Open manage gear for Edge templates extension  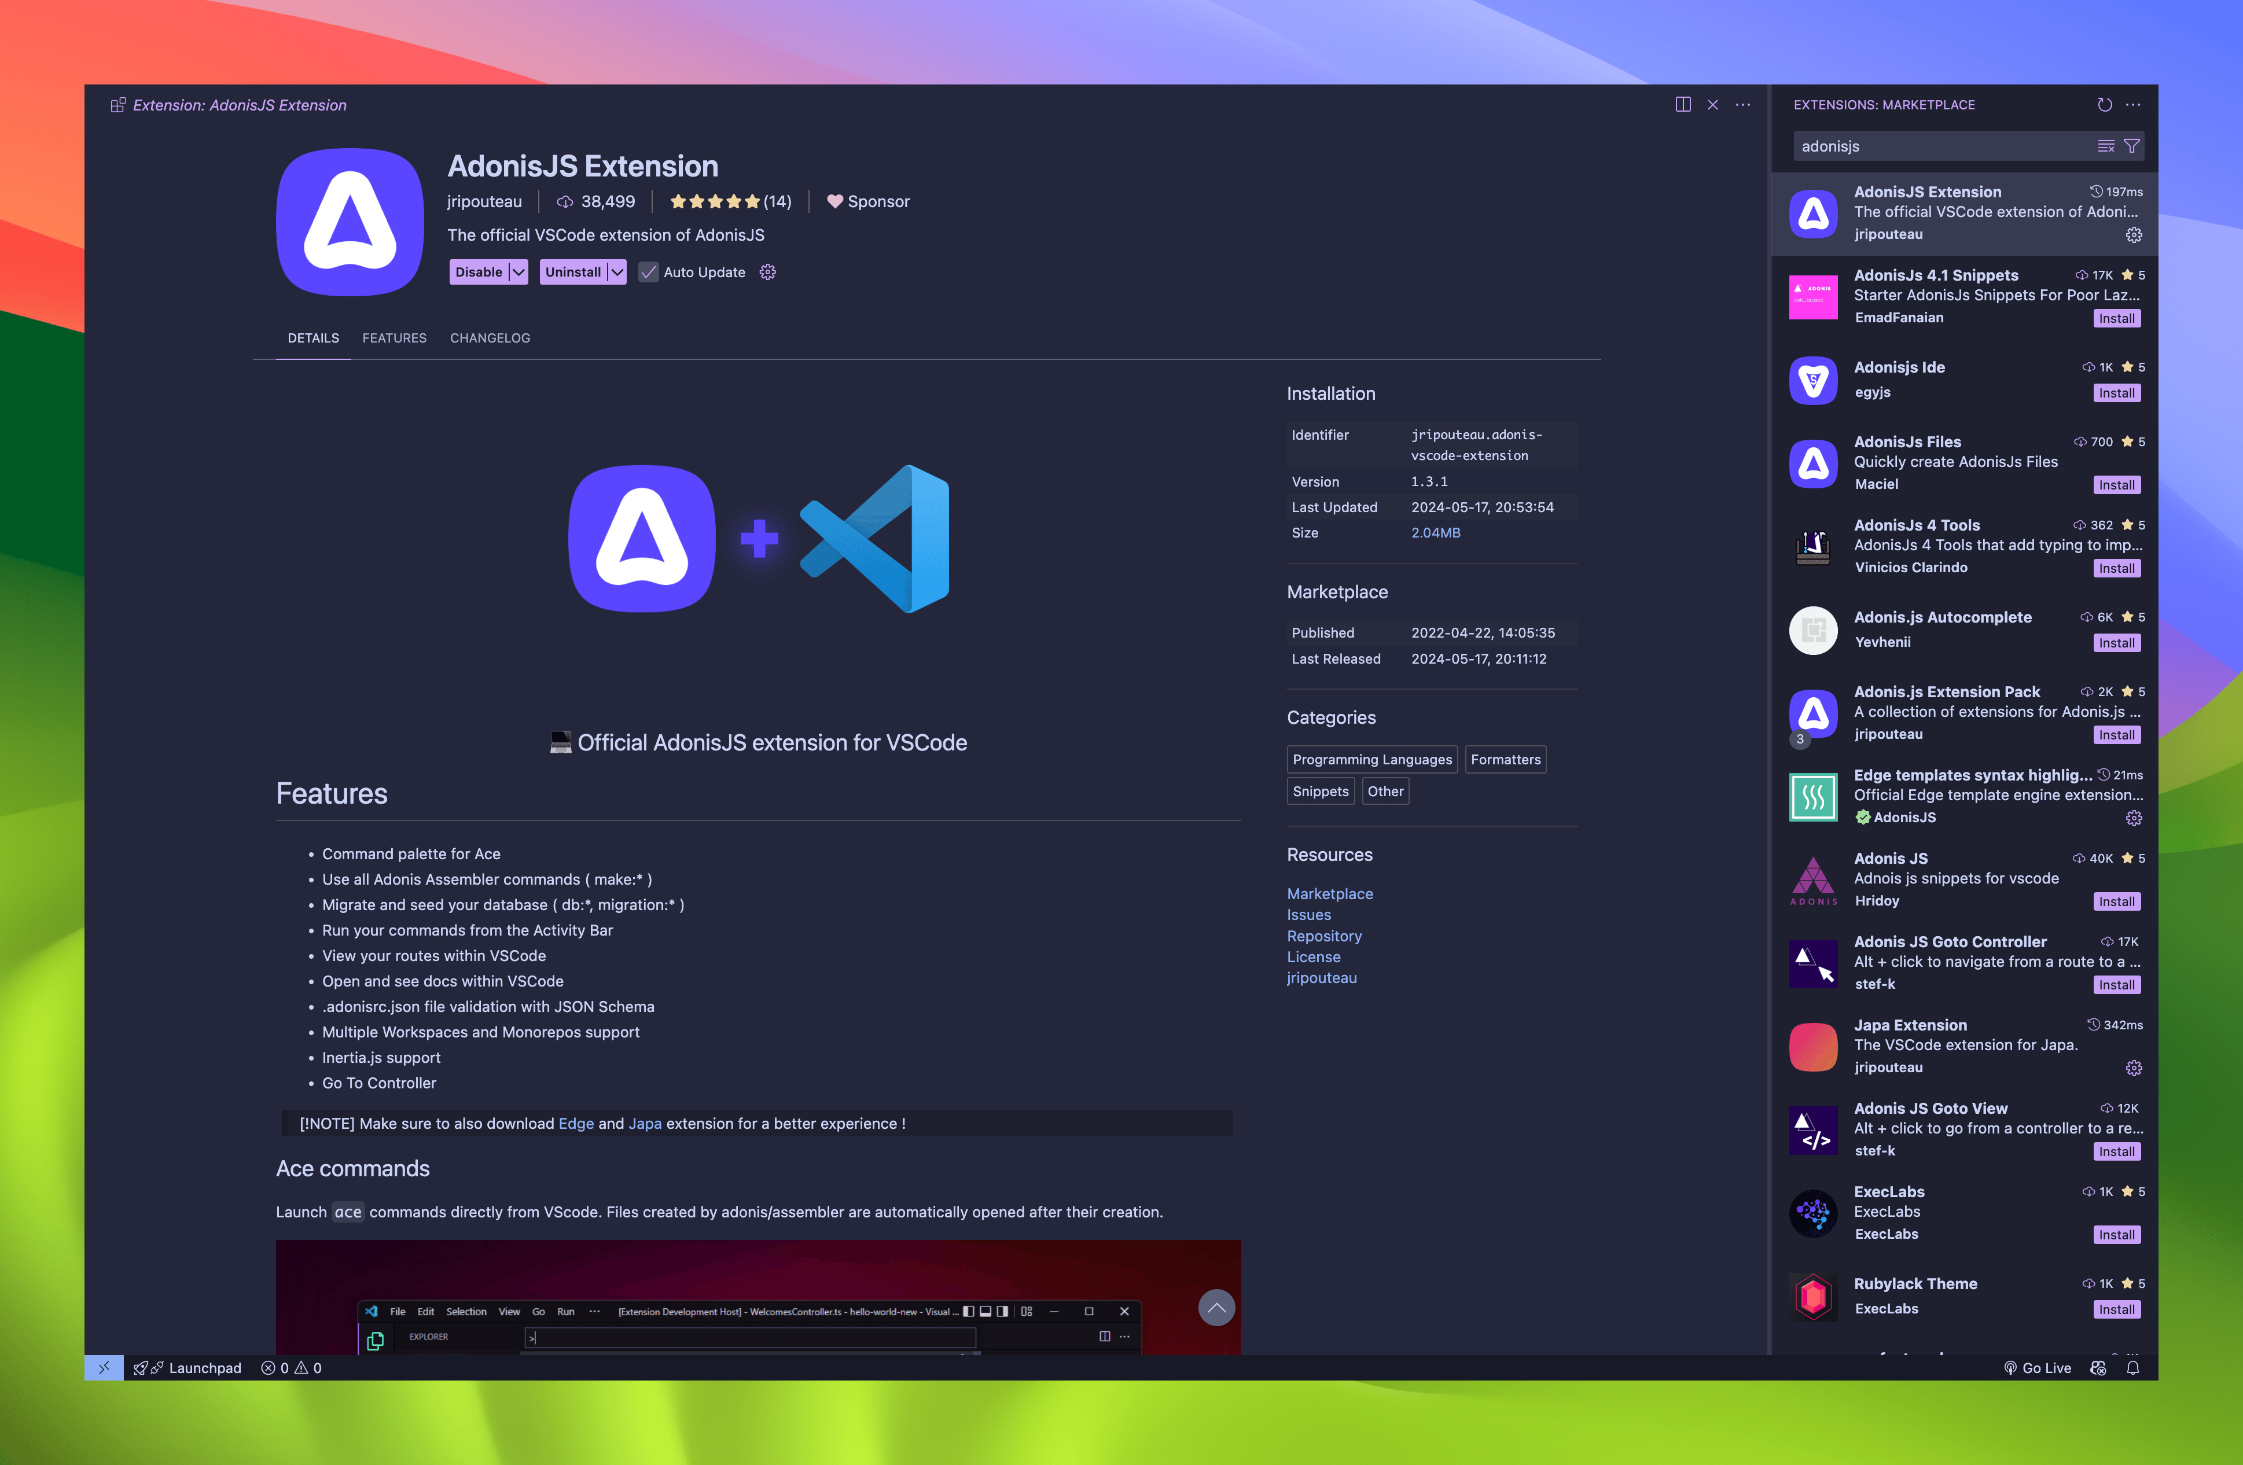[x=2134, y=818]
